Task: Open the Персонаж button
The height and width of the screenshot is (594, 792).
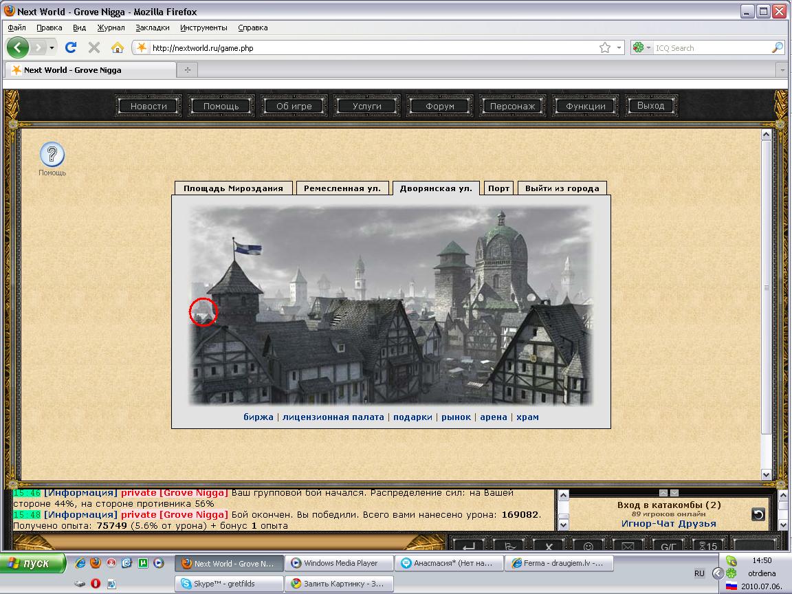Action: point(512,106)
